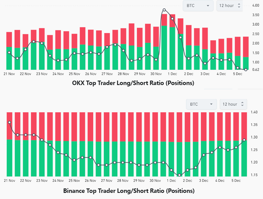263x199 pixels.
Task: Click the final data point on Binance ratio line
Action: click(244, 140)
